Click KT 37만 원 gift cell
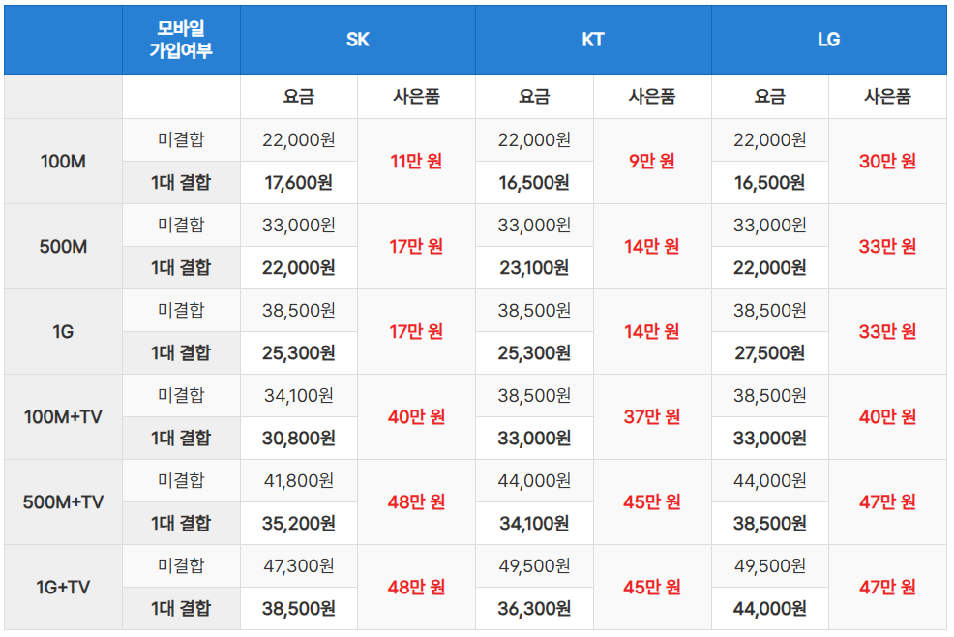This screenshot has height=637, width=954. pos(652,417)
